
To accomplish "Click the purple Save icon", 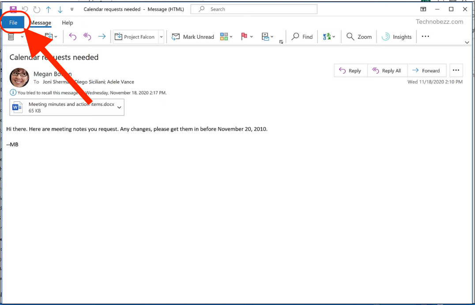I will pyautogui.click(x=13, y=9).
